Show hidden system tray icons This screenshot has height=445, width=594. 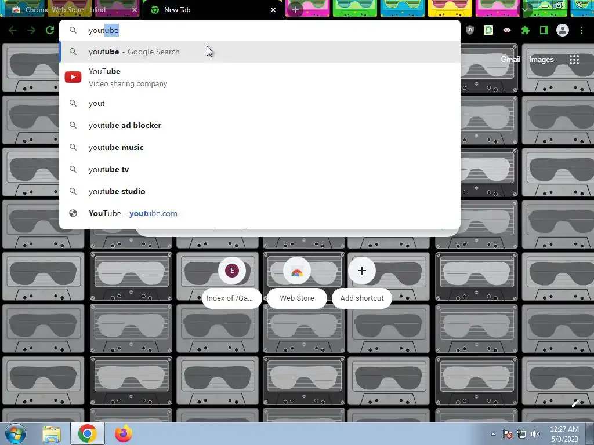point(493,434)
